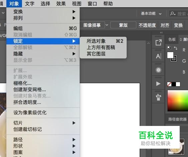The image size is (188, 157).
Task: Select the white fill color swatch
Action: coord(170,55)
